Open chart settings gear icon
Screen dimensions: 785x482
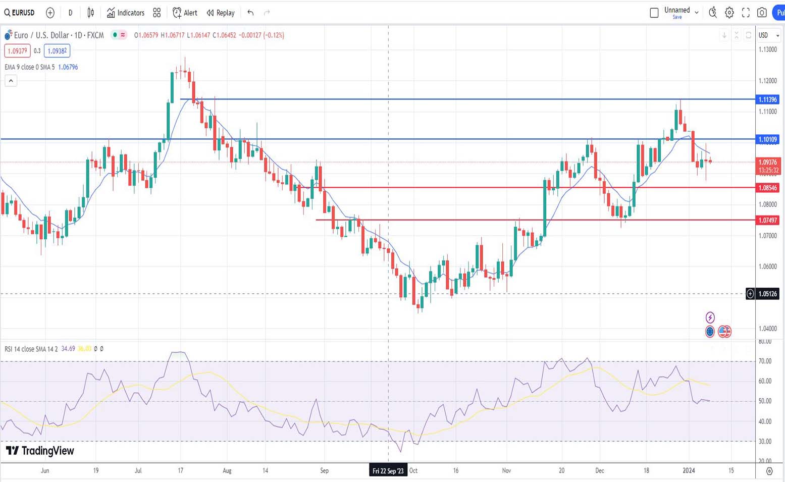tap(729, 13)
